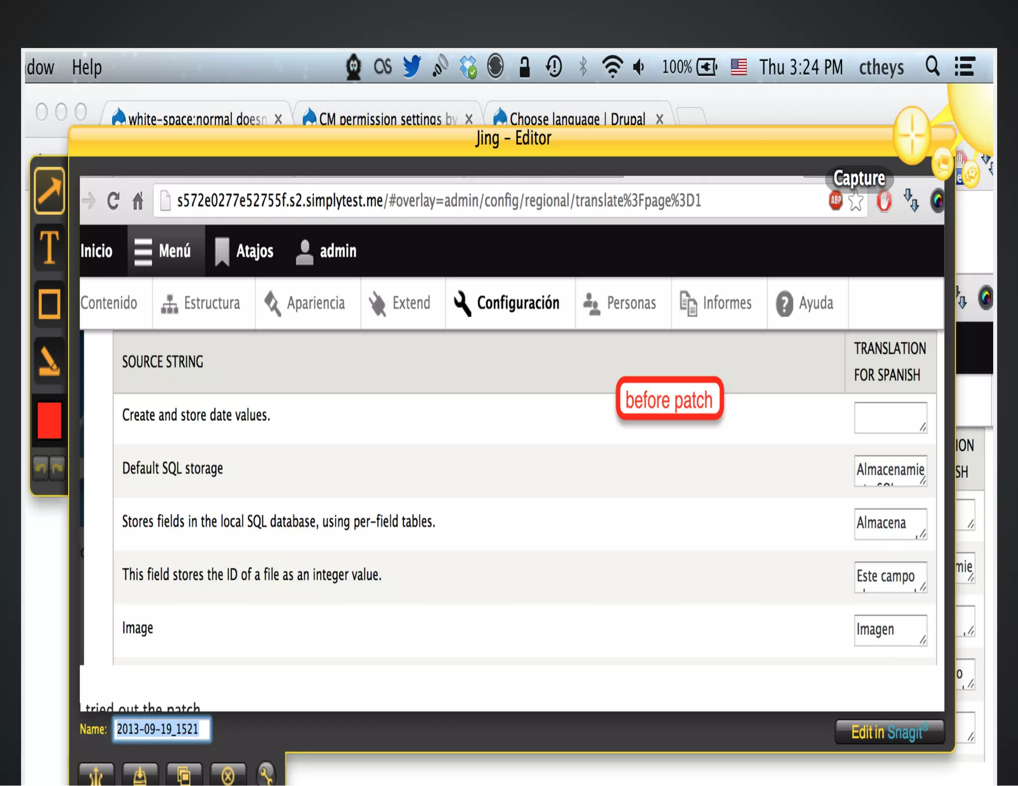Image resolution: width=1018 pixels, height=786 pixels.
Task: Switch to the Choose language Drupal tab
Action: click(x=576, y=119)
